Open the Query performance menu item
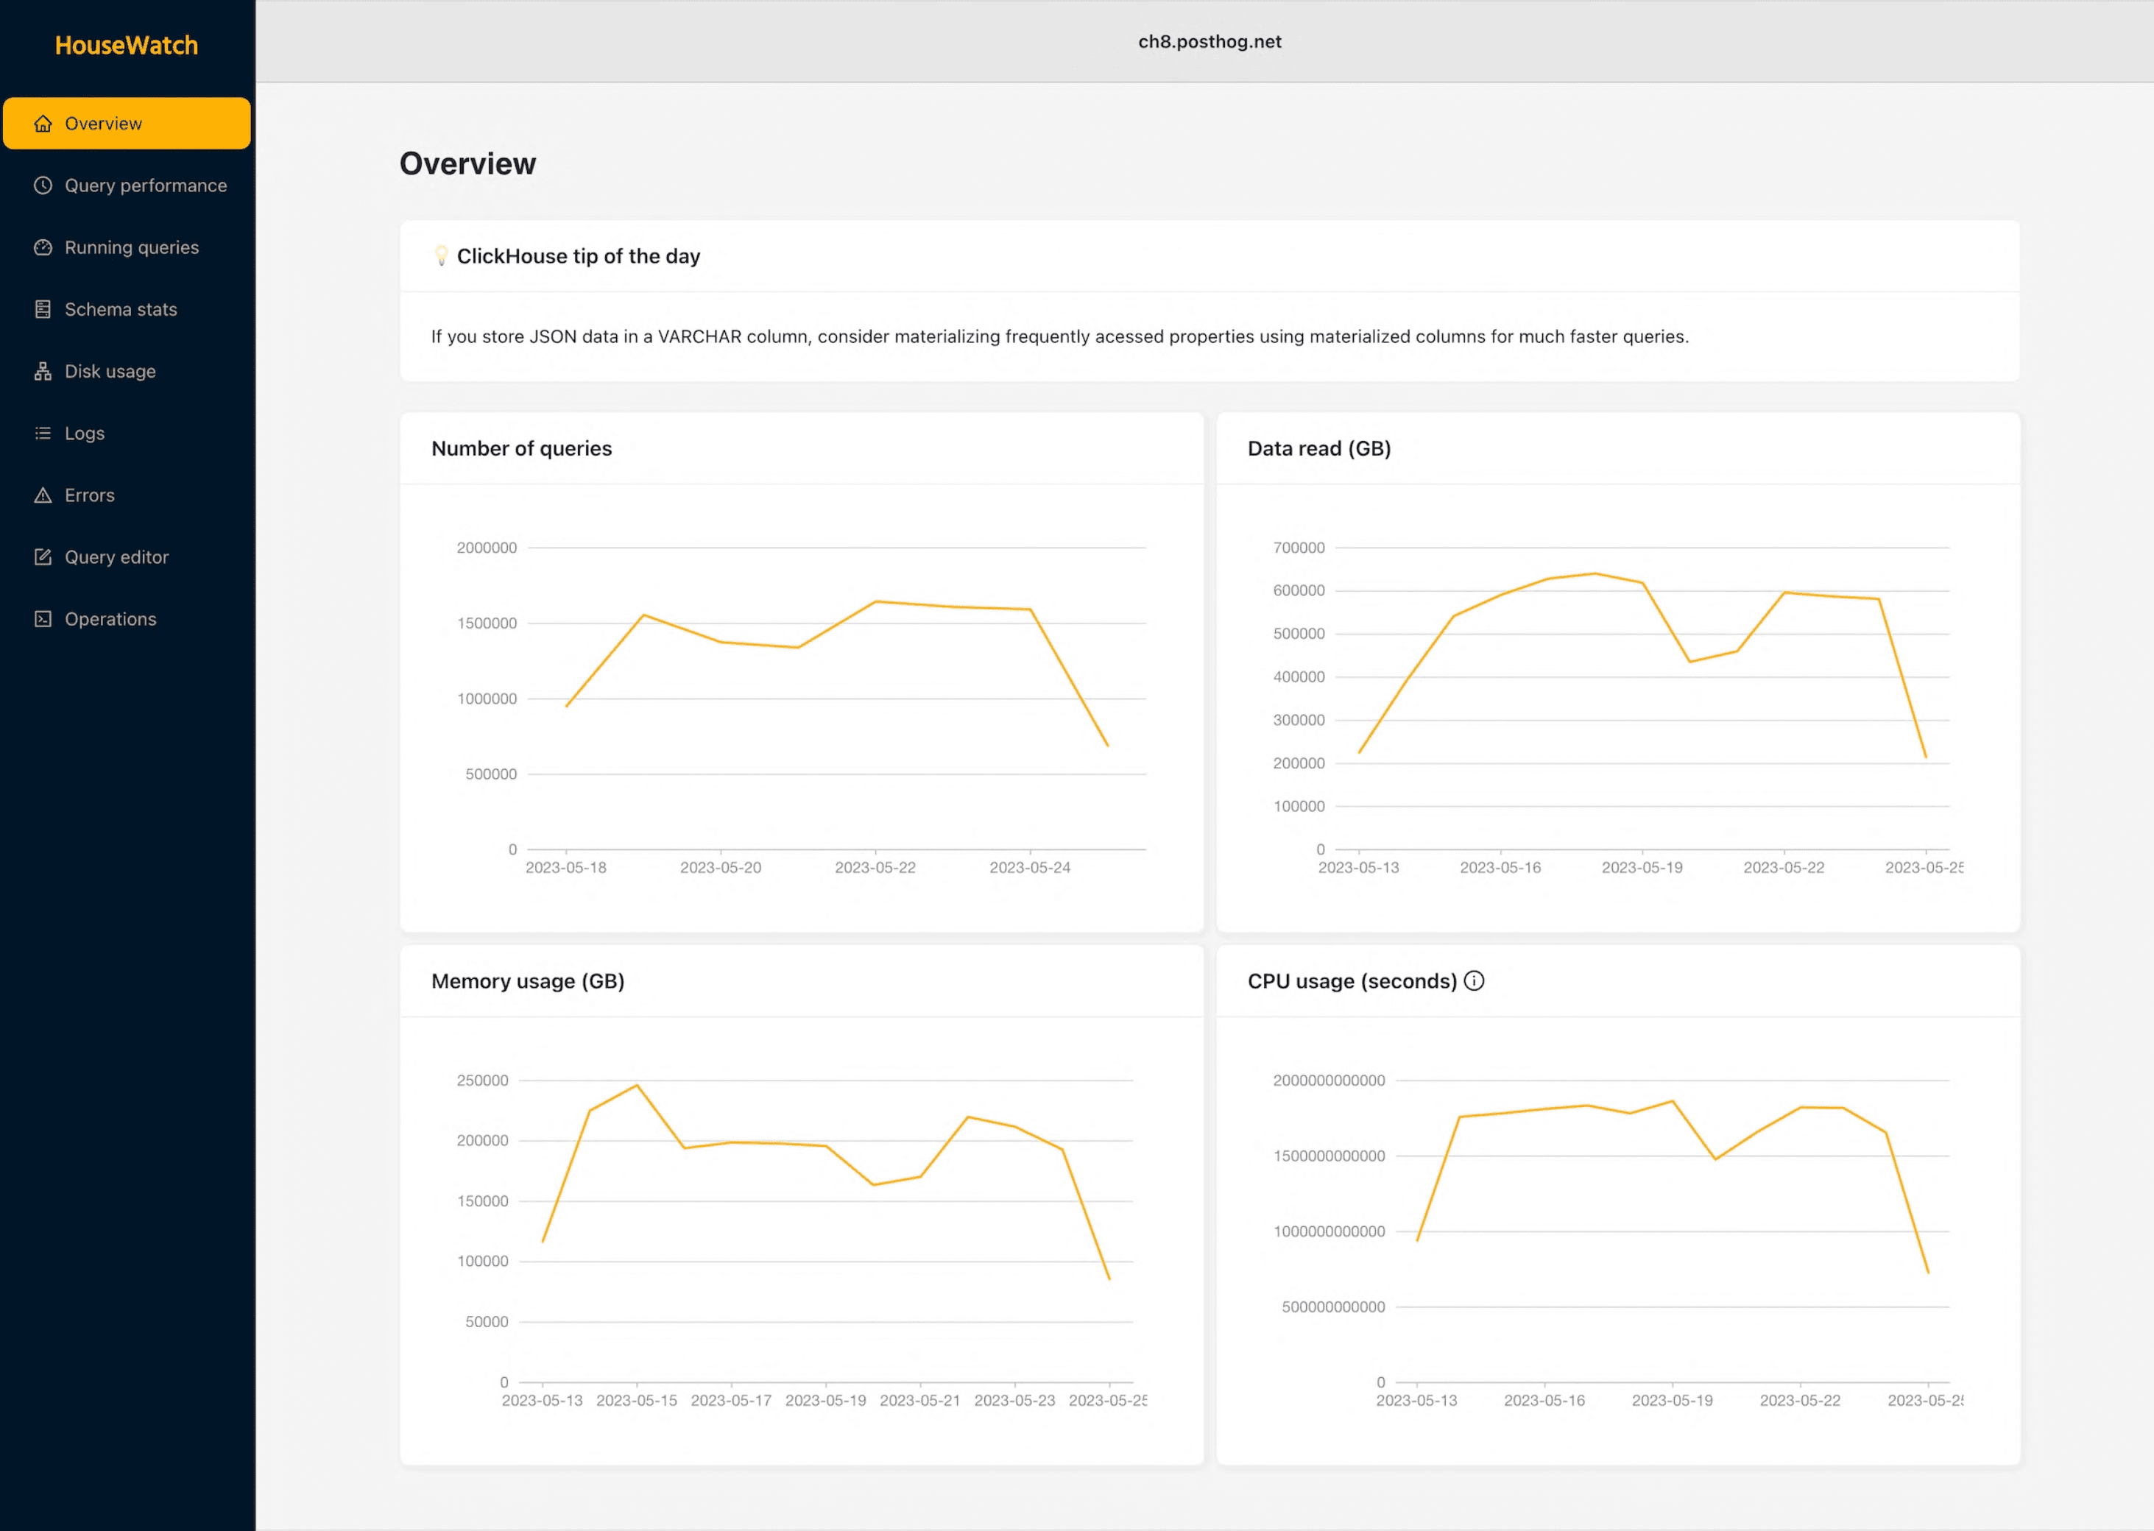This screenshot has width=2154, height=1531. coord(145,185)
